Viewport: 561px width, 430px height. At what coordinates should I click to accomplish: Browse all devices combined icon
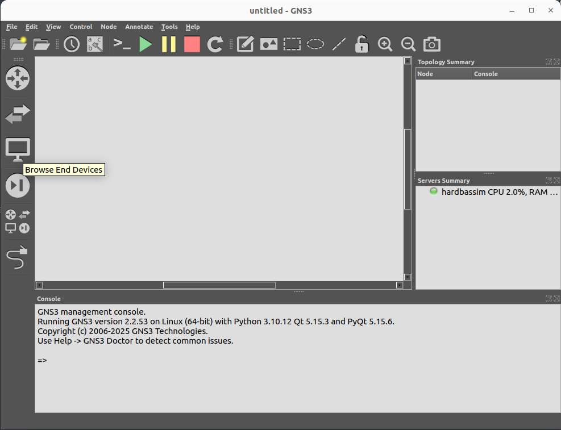point(18,222)
